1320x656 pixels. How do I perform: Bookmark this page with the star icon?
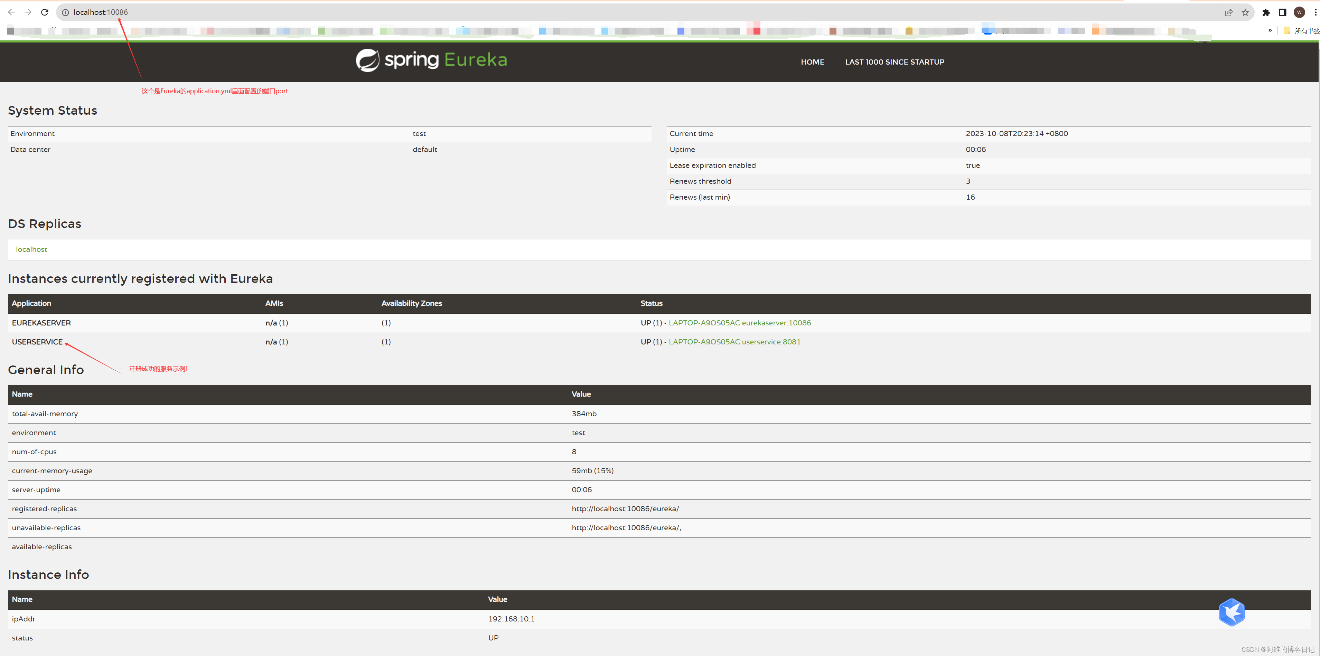tap(1245, 12)
